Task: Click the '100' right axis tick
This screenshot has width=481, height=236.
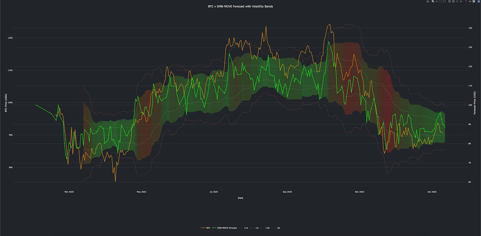Action: coord(470,105)
